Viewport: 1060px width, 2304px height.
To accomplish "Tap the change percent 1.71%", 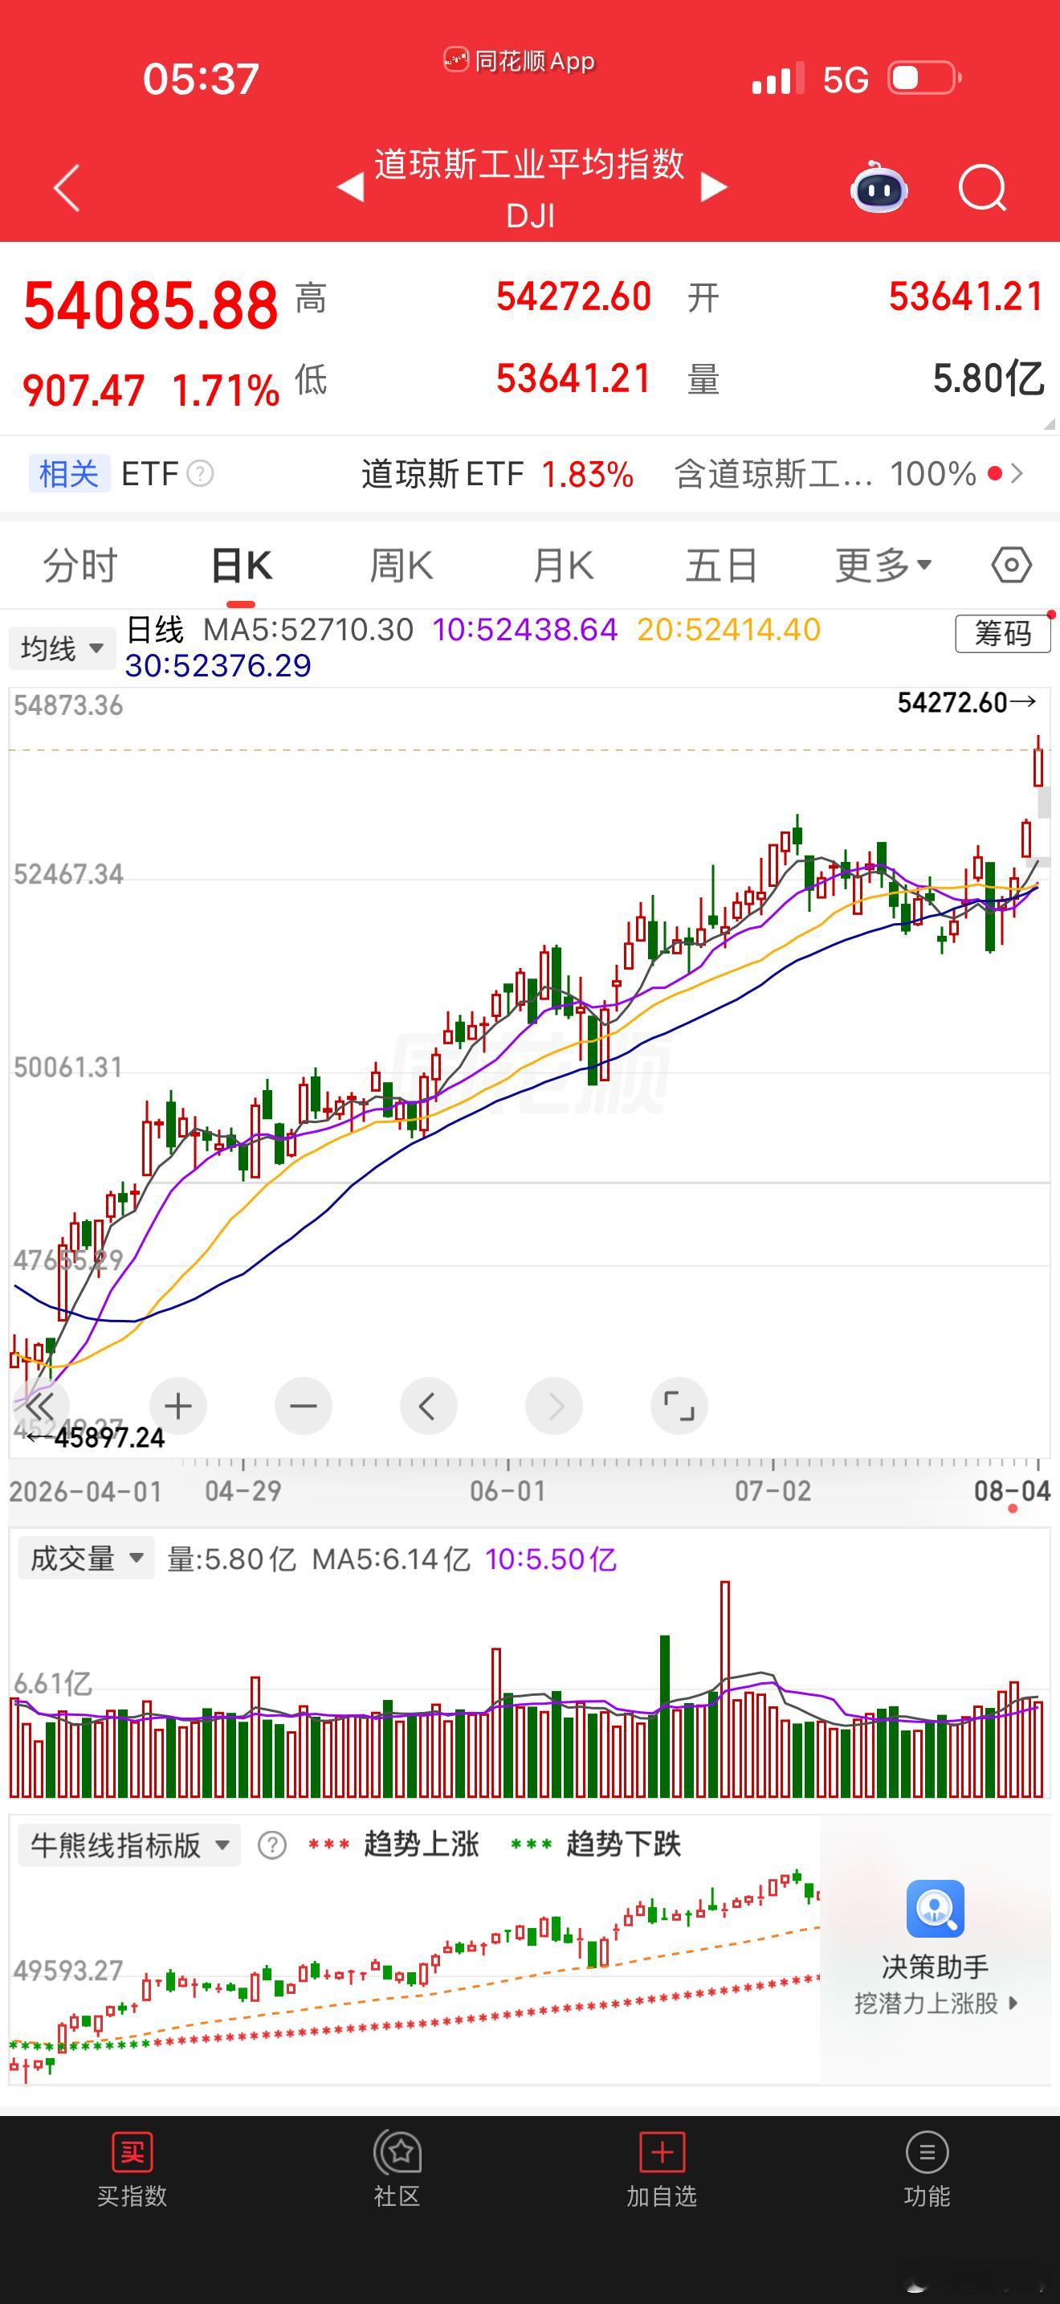I will pos(225,390).
